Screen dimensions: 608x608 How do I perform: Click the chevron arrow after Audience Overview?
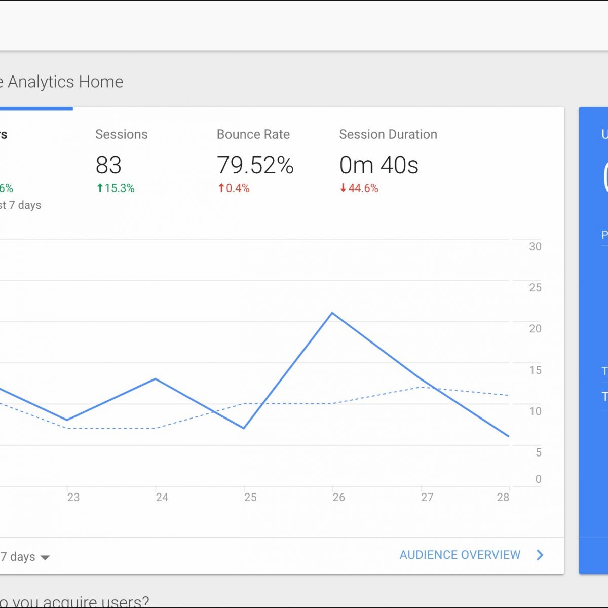coord(540,555)
